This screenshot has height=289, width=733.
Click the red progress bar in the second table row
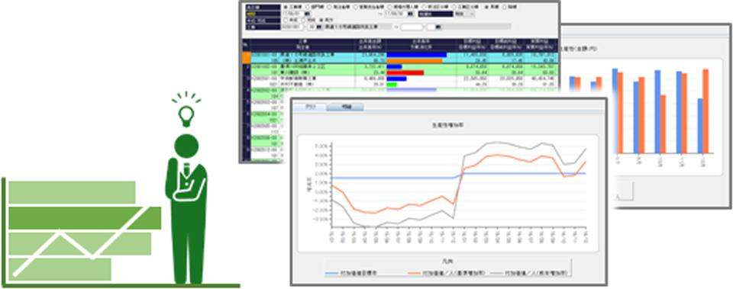[x=405, y=73]
